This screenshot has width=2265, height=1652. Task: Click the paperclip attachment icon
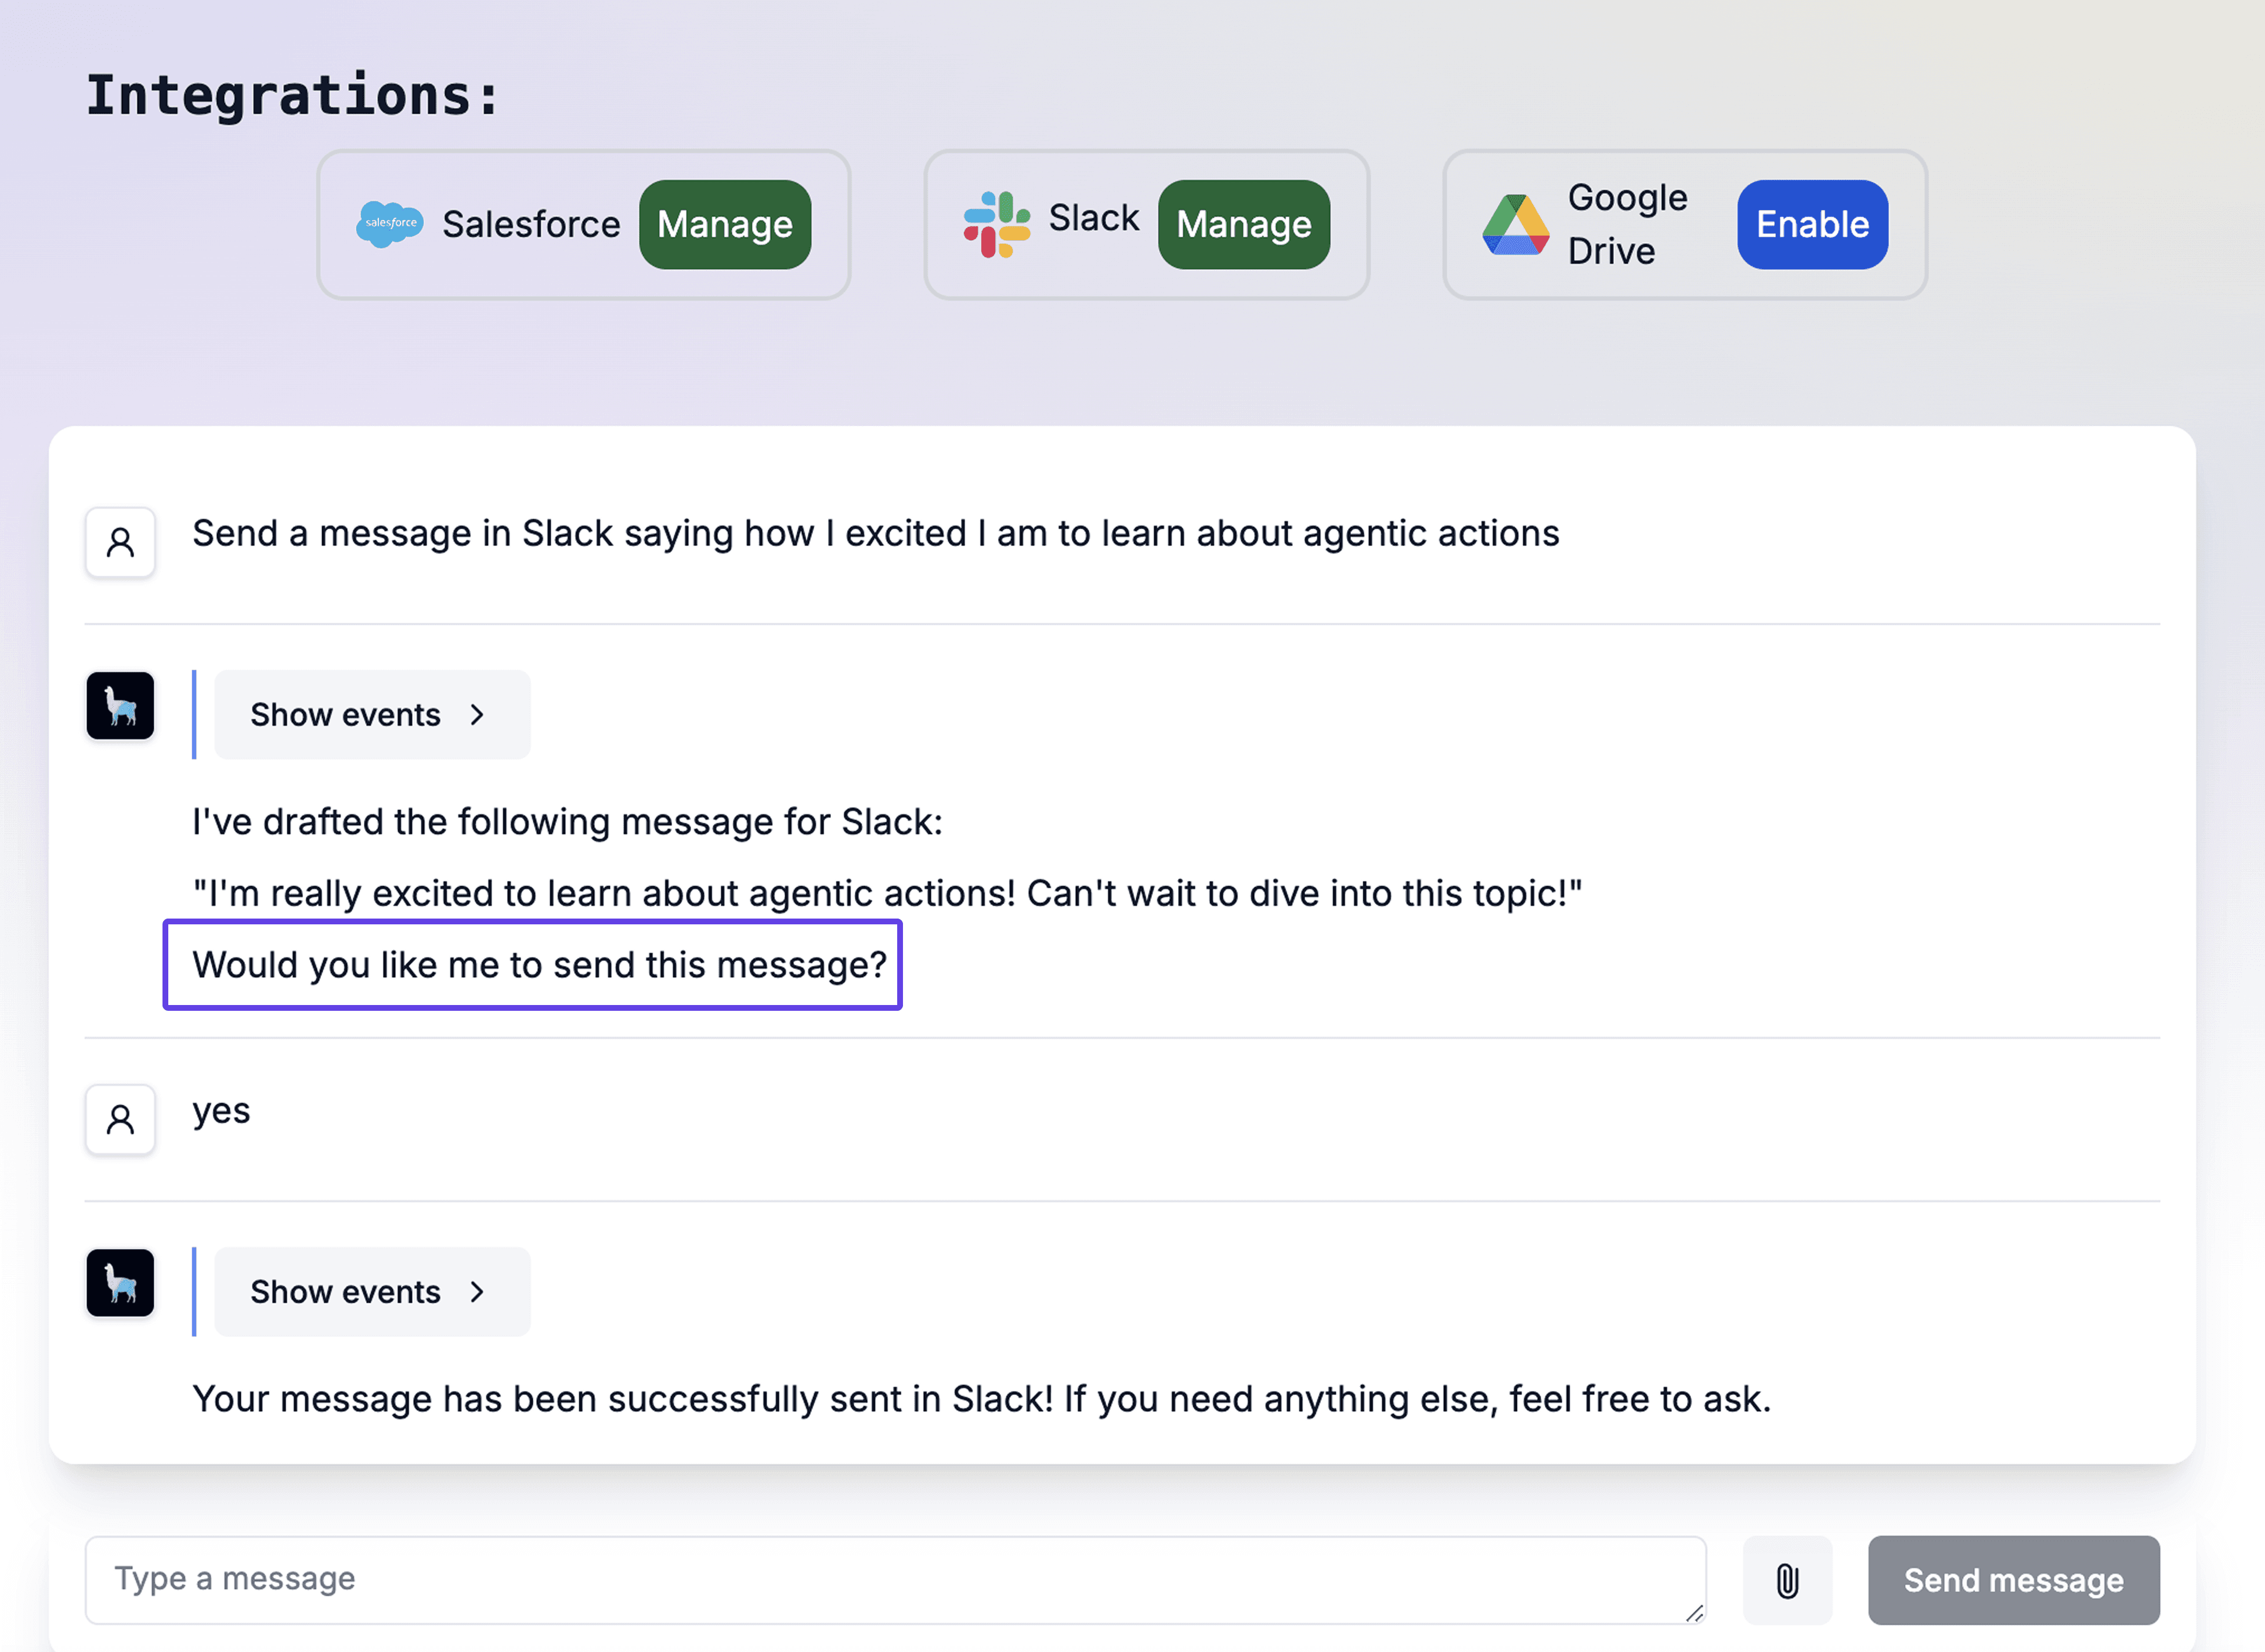click(x=1787, y=1580)
